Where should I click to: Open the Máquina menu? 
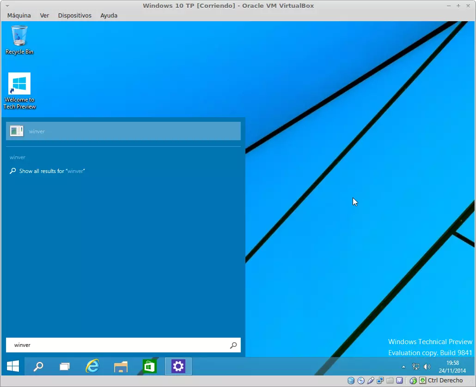pos(19,15)
